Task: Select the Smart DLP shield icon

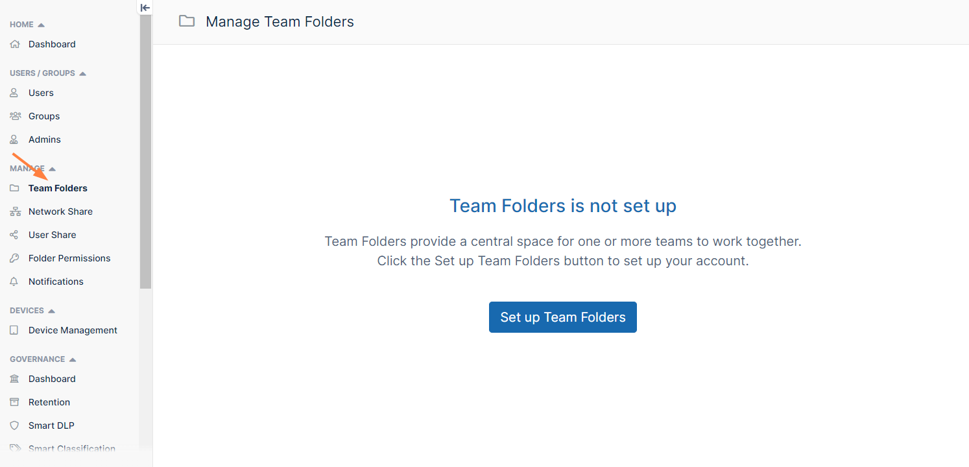Action: (x=14, y=425)
